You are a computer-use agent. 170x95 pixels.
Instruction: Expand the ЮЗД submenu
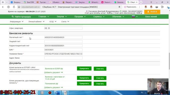53,22
